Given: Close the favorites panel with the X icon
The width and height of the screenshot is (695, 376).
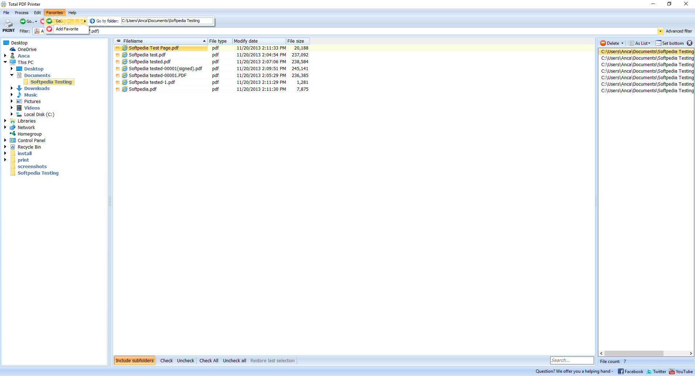Looking at the screenshot, I should pyautogui.click(x=690, y=43).
